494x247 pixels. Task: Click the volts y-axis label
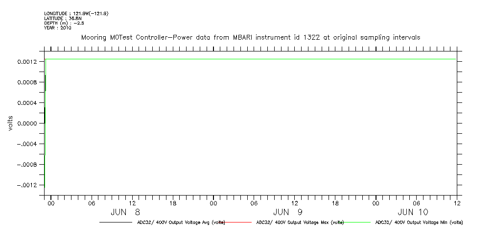tap(10, 123)
